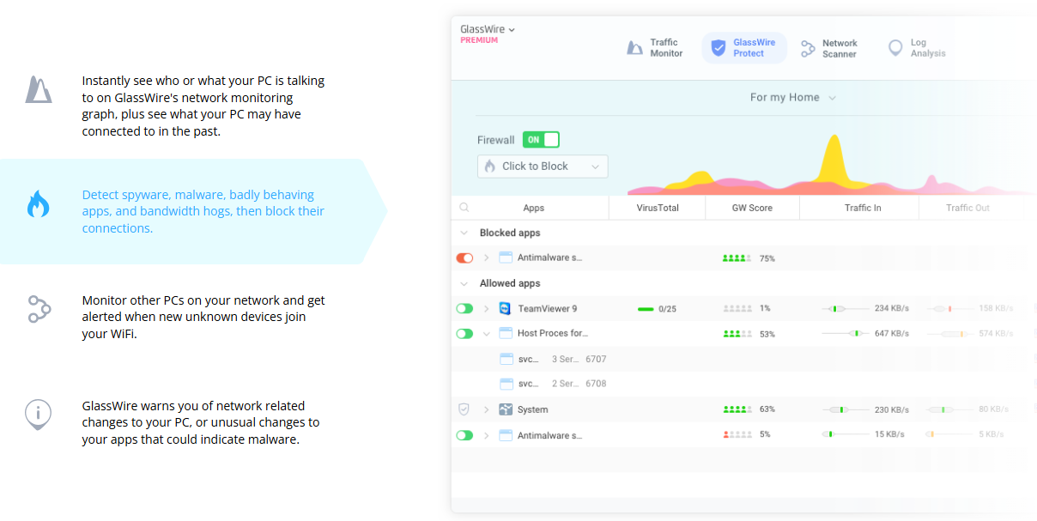Click the '3 Ser...' services text
1037x521 pixels.
pyautogui.click(x=567, y=359)
